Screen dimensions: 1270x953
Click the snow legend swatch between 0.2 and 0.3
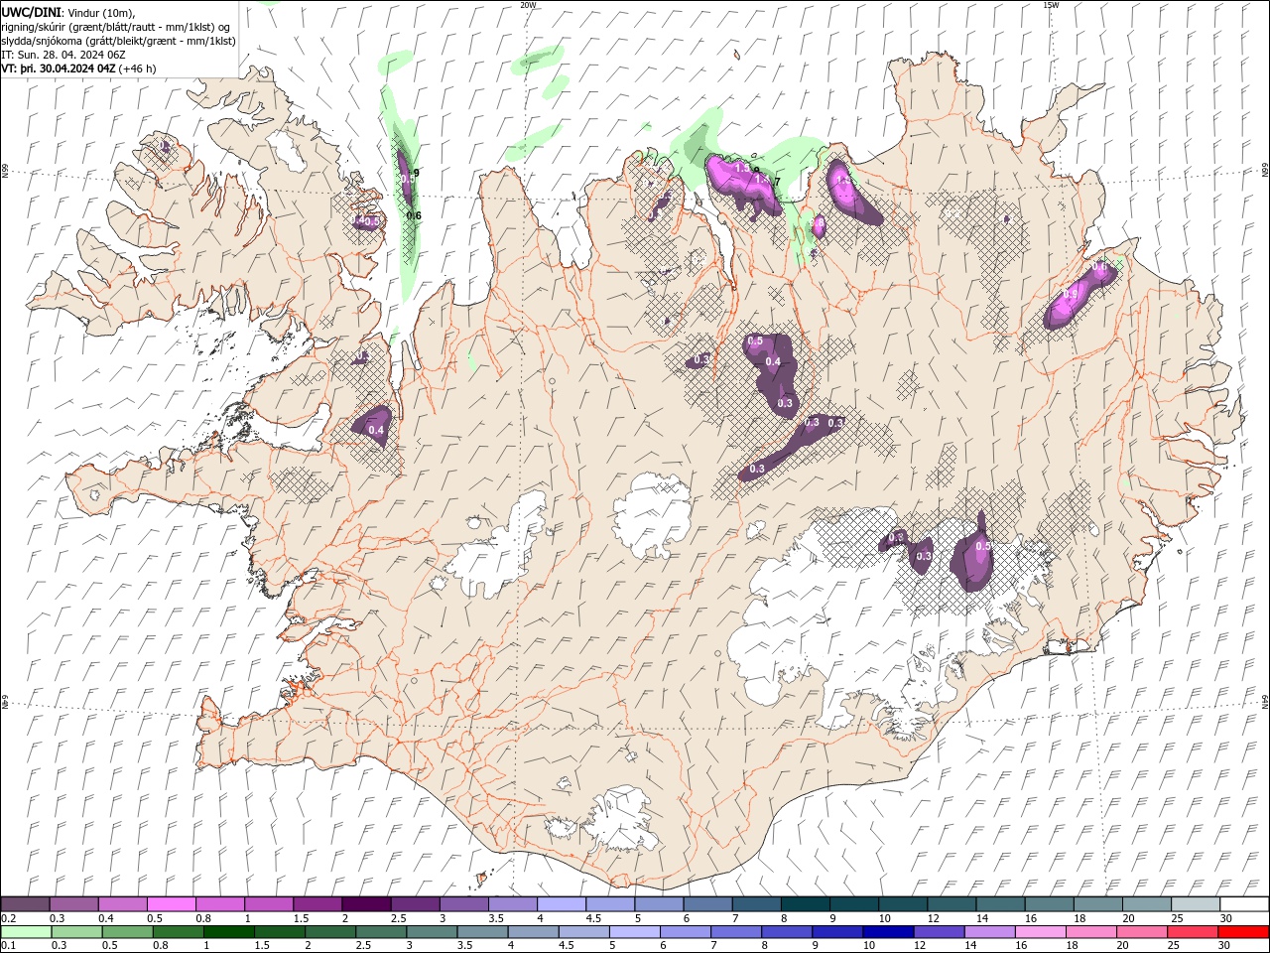click(25, 904)
